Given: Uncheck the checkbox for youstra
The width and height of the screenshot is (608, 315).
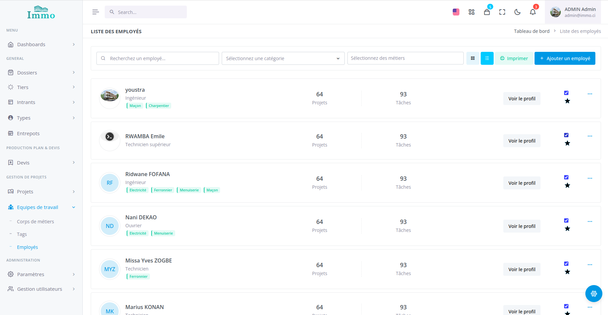Looking at the screenshot, I should coord(566,93).
